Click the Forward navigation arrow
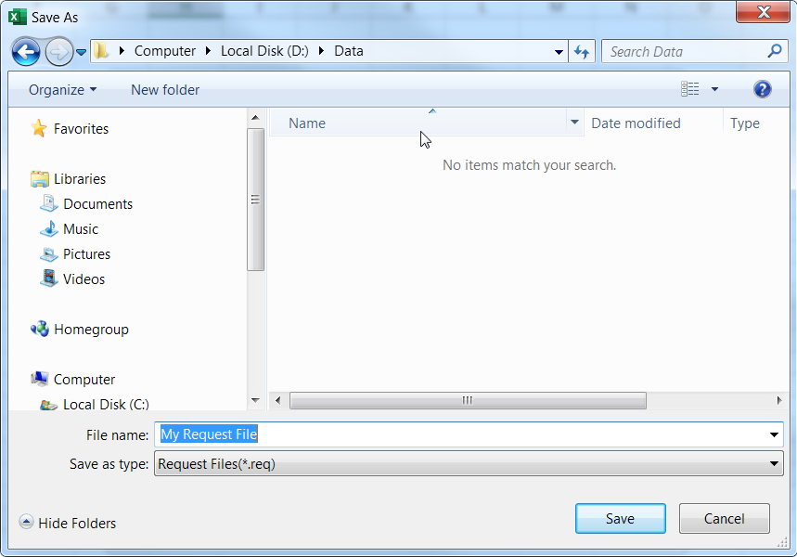This screenshot has width=797, height=557. point(58,51)
